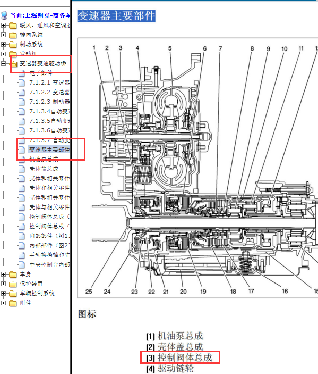
Task: Click the document icon beside 7.1.2.3 制动器
Action: pos(21,102)
